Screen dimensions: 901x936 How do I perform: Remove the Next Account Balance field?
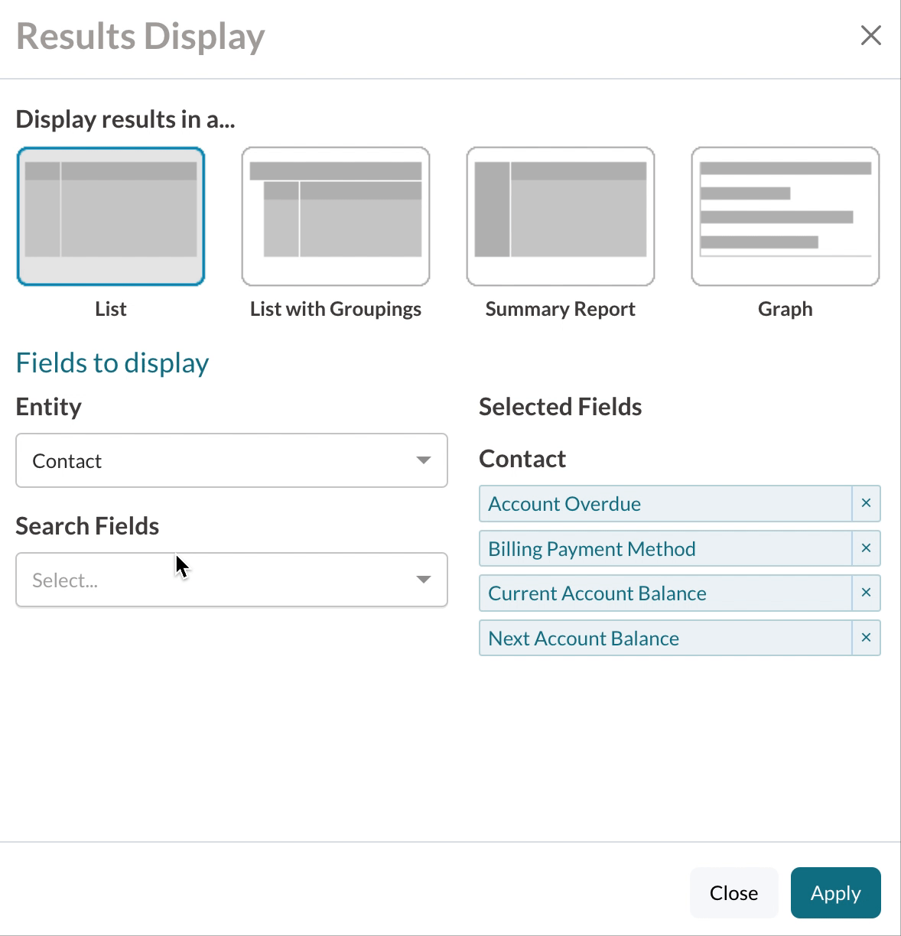pyautogui.click(x=866, y=638)
